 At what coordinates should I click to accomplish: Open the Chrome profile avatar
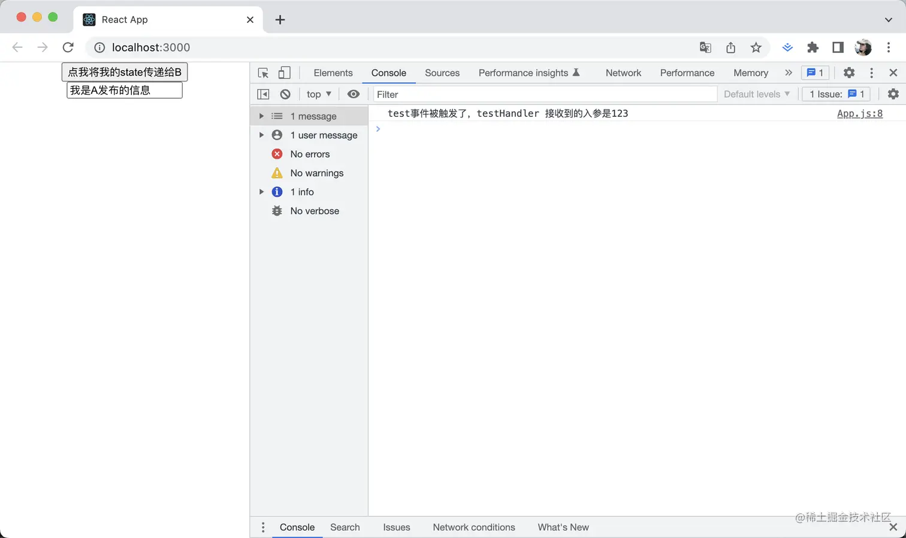pyautogui.click(x=863, y=47)
